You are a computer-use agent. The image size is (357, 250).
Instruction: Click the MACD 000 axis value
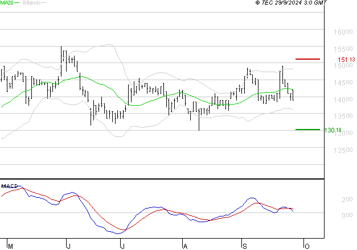point(347,215)
